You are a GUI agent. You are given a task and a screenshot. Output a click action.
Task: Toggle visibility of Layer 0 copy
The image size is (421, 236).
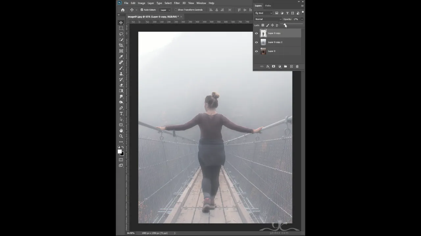pyautogui.click(x=257, y=33)
